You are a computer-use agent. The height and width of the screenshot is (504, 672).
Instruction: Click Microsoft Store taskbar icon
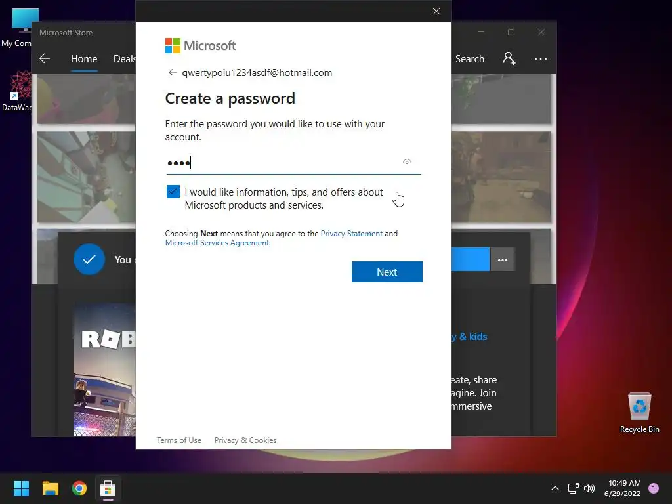(x=108, y=488)
